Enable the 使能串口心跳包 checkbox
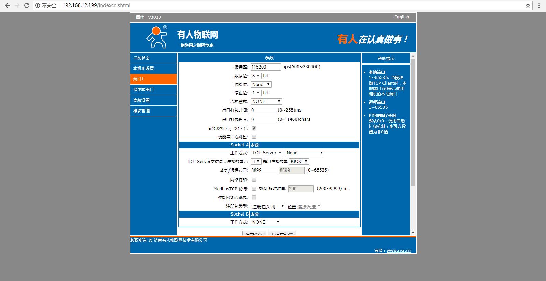The height and width of the screenshot is (281, 546). click(x=254, y=137)
